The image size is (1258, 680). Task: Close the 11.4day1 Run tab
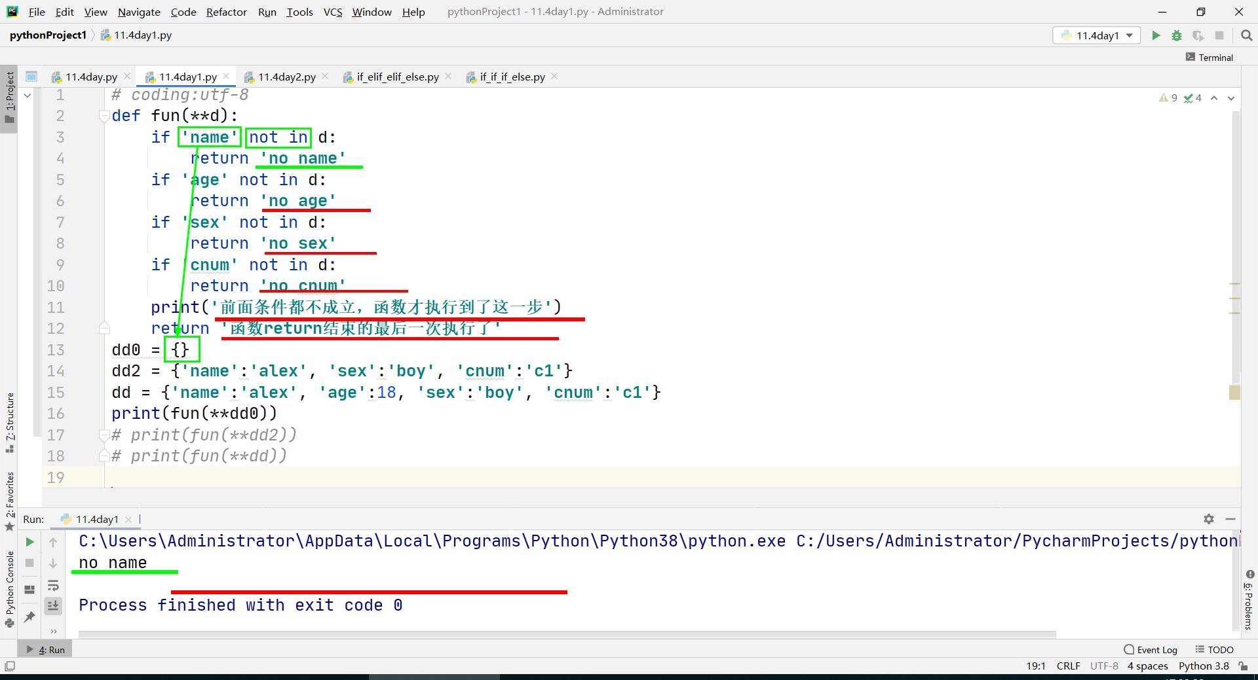[x=128, y=520]
